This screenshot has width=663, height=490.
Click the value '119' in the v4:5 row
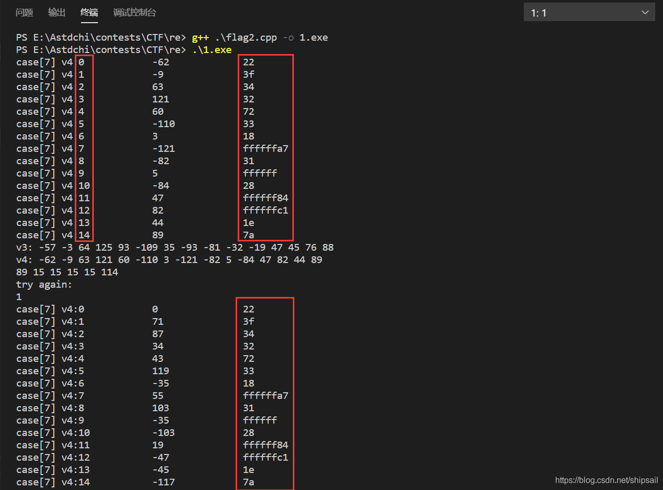click(161, 371)
